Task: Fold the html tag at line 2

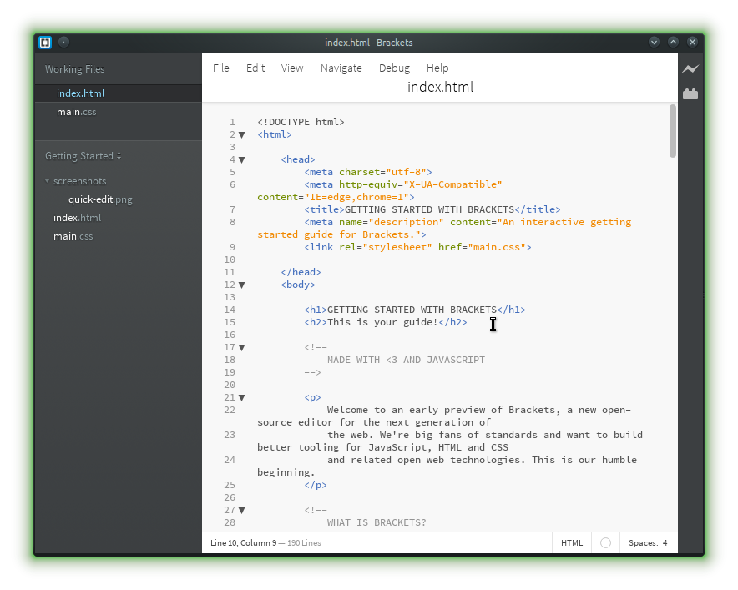Action: pyautogui.click(x=242, y=135)
